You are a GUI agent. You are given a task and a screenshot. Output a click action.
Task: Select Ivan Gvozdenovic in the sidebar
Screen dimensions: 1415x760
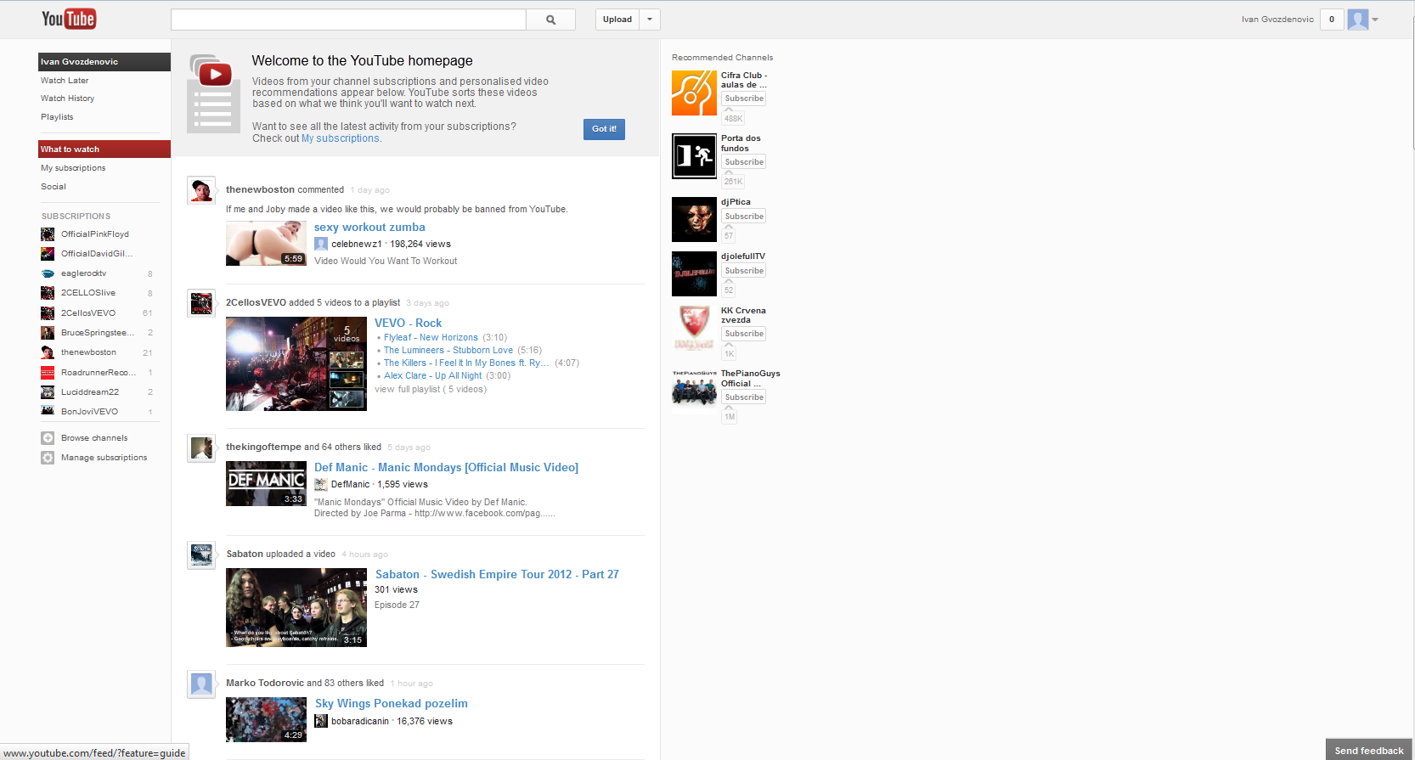pos(104,62)
